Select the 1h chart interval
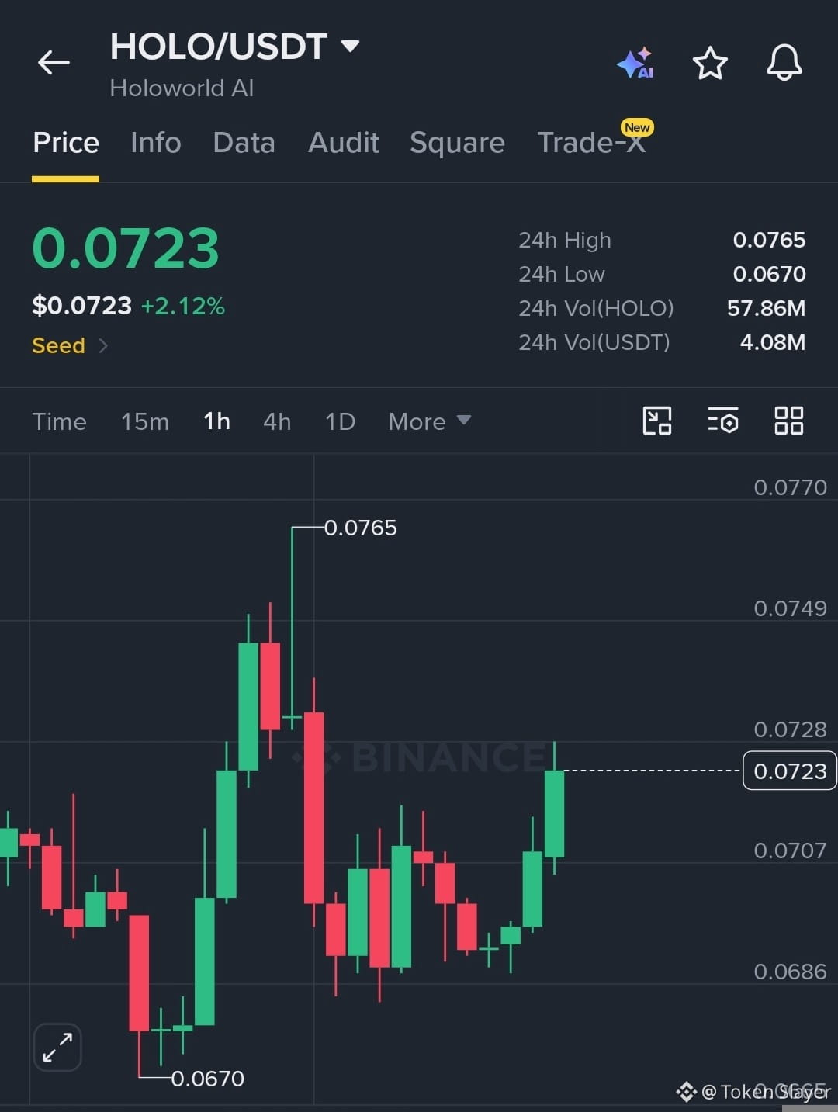Image resolution: width=838 pixels, height=1112 pixels. click(216, 421)
